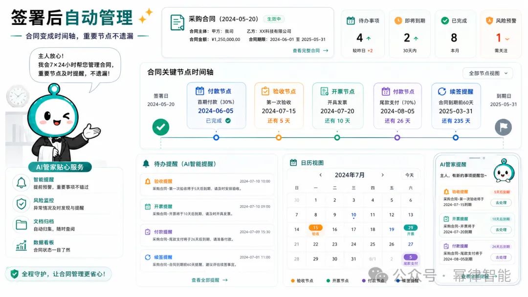Screen dimensions: 528x297
Task: Click the 已完成 status on 首期付款 card
Action: tap(218, 121)
